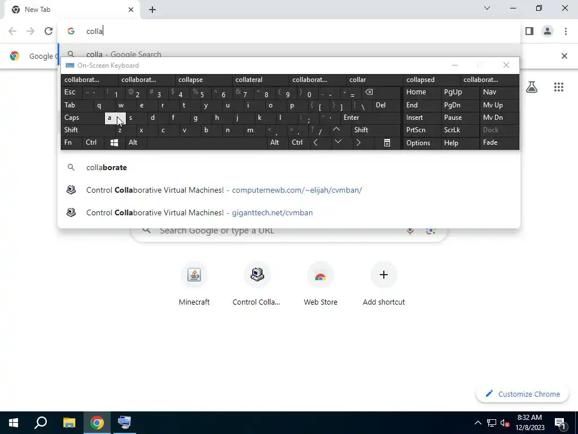
Task: Click the Chrome icon in taskbar
Action: click(x=97, y=423)
